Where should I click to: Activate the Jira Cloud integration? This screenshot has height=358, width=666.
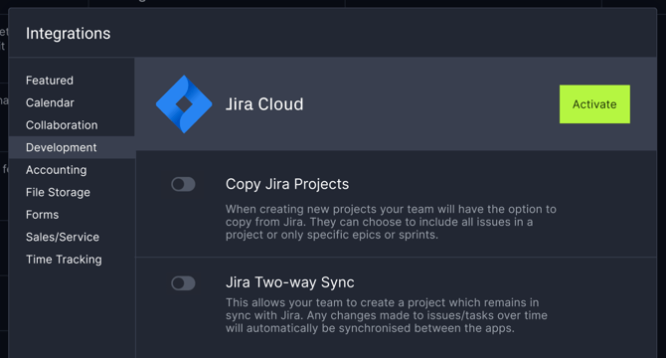[x=594, y=104]
